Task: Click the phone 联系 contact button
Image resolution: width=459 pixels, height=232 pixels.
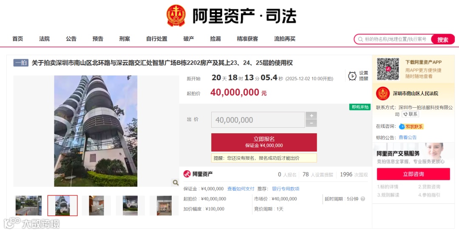Action: [x=410, y=115]
